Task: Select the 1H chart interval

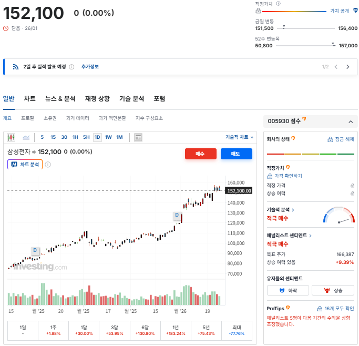Action: tap(75, 137)
